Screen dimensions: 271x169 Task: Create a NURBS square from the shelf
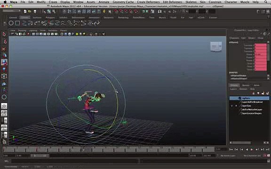[17, 23]
